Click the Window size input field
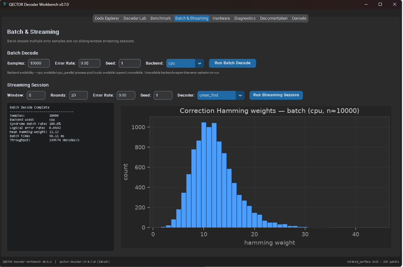 36,95
